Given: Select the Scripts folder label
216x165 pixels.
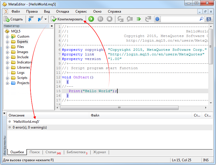Looking at the screenshot, I should (x=22, y=78).
